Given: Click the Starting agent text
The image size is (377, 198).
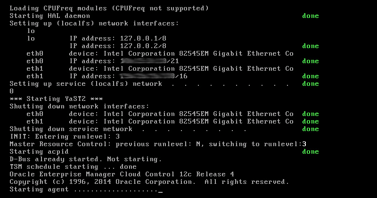Looking at the screenshot, I should point(39,190).
